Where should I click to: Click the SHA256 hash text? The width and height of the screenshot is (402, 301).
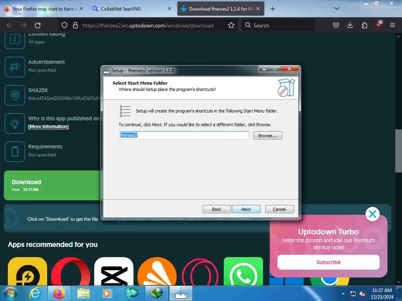click(x=64, y=98)
